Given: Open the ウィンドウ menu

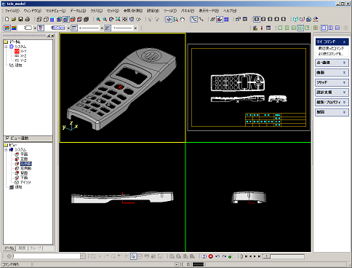Looking at the screenshot, I should coord(33,11).
